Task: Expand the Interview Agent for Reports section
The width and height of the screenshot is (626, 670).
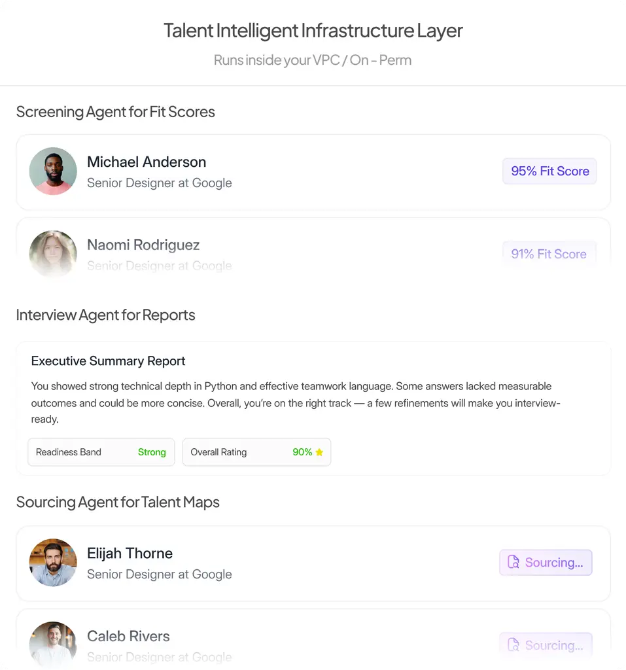Action: point(105,315)
